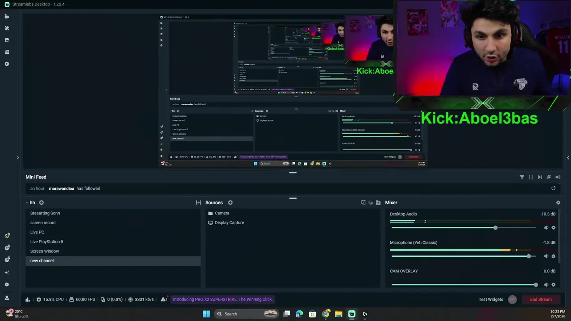Expand the Camera folder in Sources
Image resolution: width=571 pixels, height=321 pixels.
pos(211,213)
